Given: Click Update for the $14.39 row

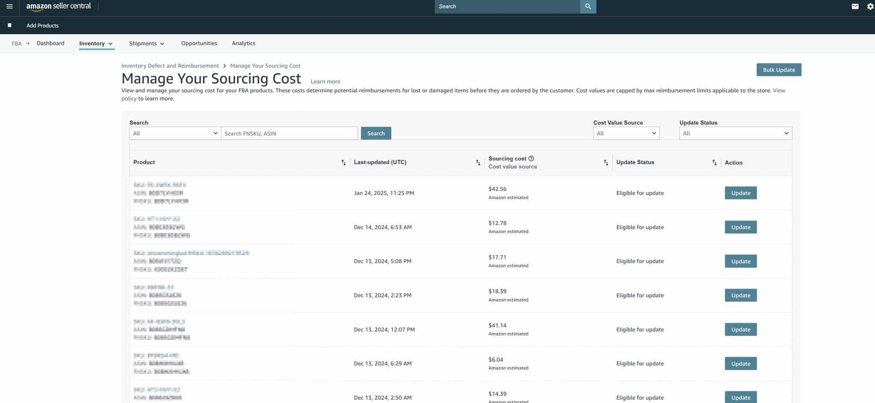Looking at the screenshot, I should pyautogui.click(x=741, y=397).
